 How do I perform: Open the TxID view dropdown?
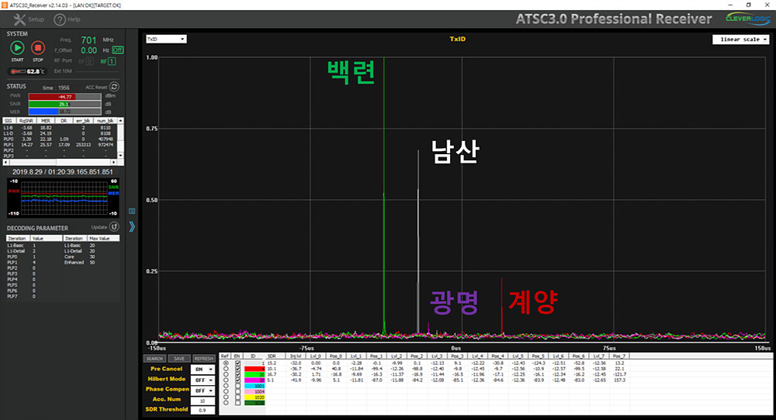point(166,39)
